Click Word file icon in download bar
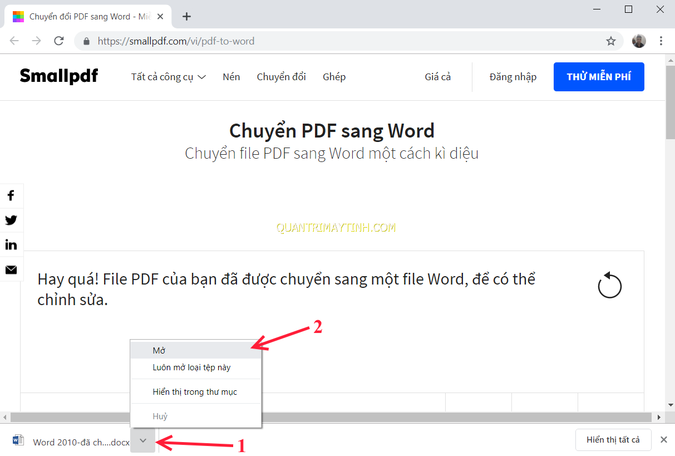 pos(18,440)
